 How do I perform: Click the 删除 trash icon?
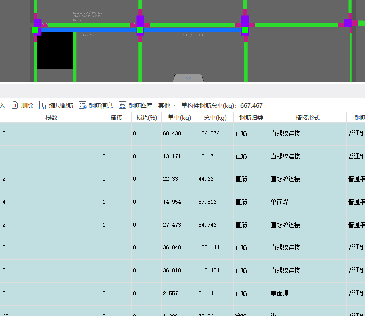tap(15, 105)
